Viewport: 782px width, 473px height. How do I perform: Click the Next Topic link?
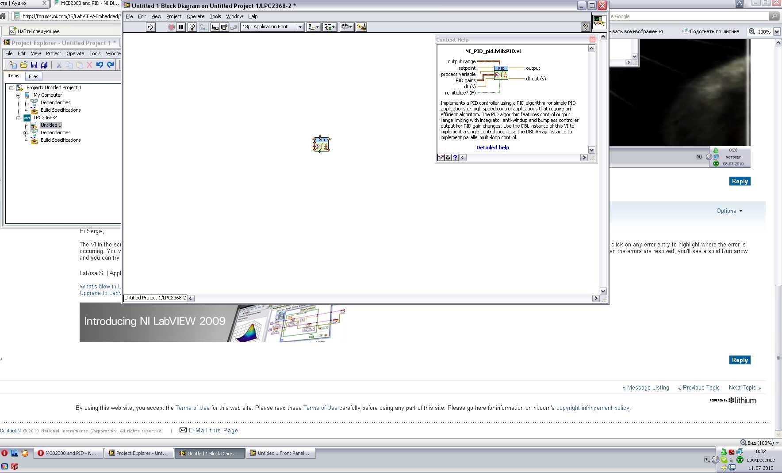(x=745, y=388)
